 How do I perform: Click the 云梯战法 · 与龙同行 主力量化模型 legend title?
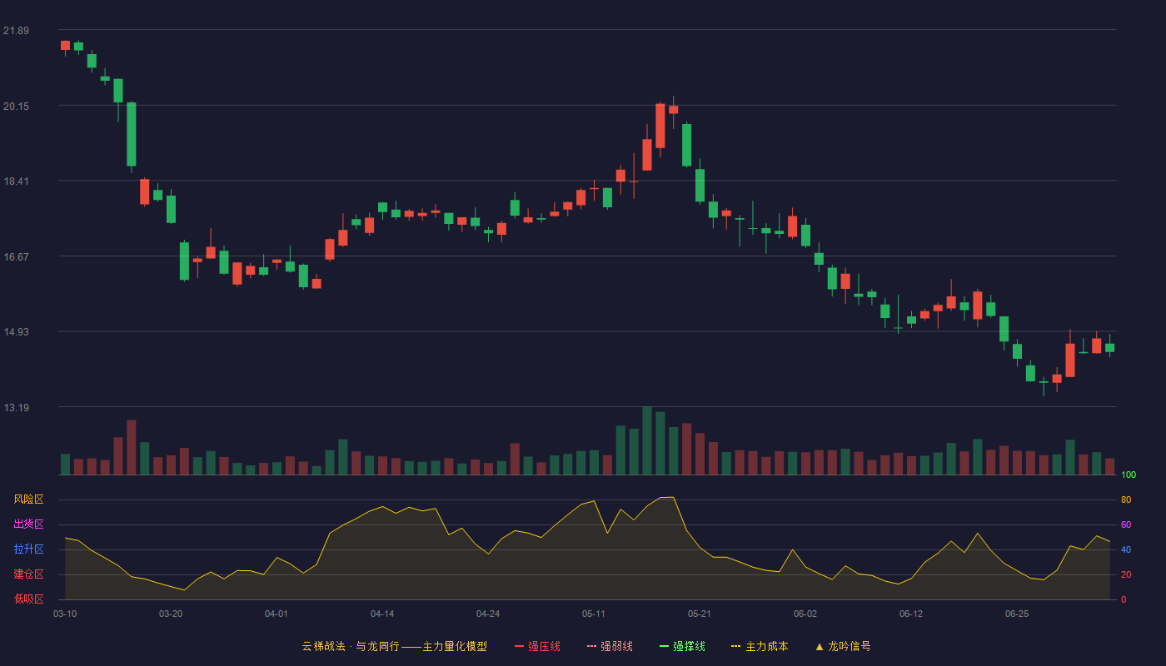(x=394, y=646)
